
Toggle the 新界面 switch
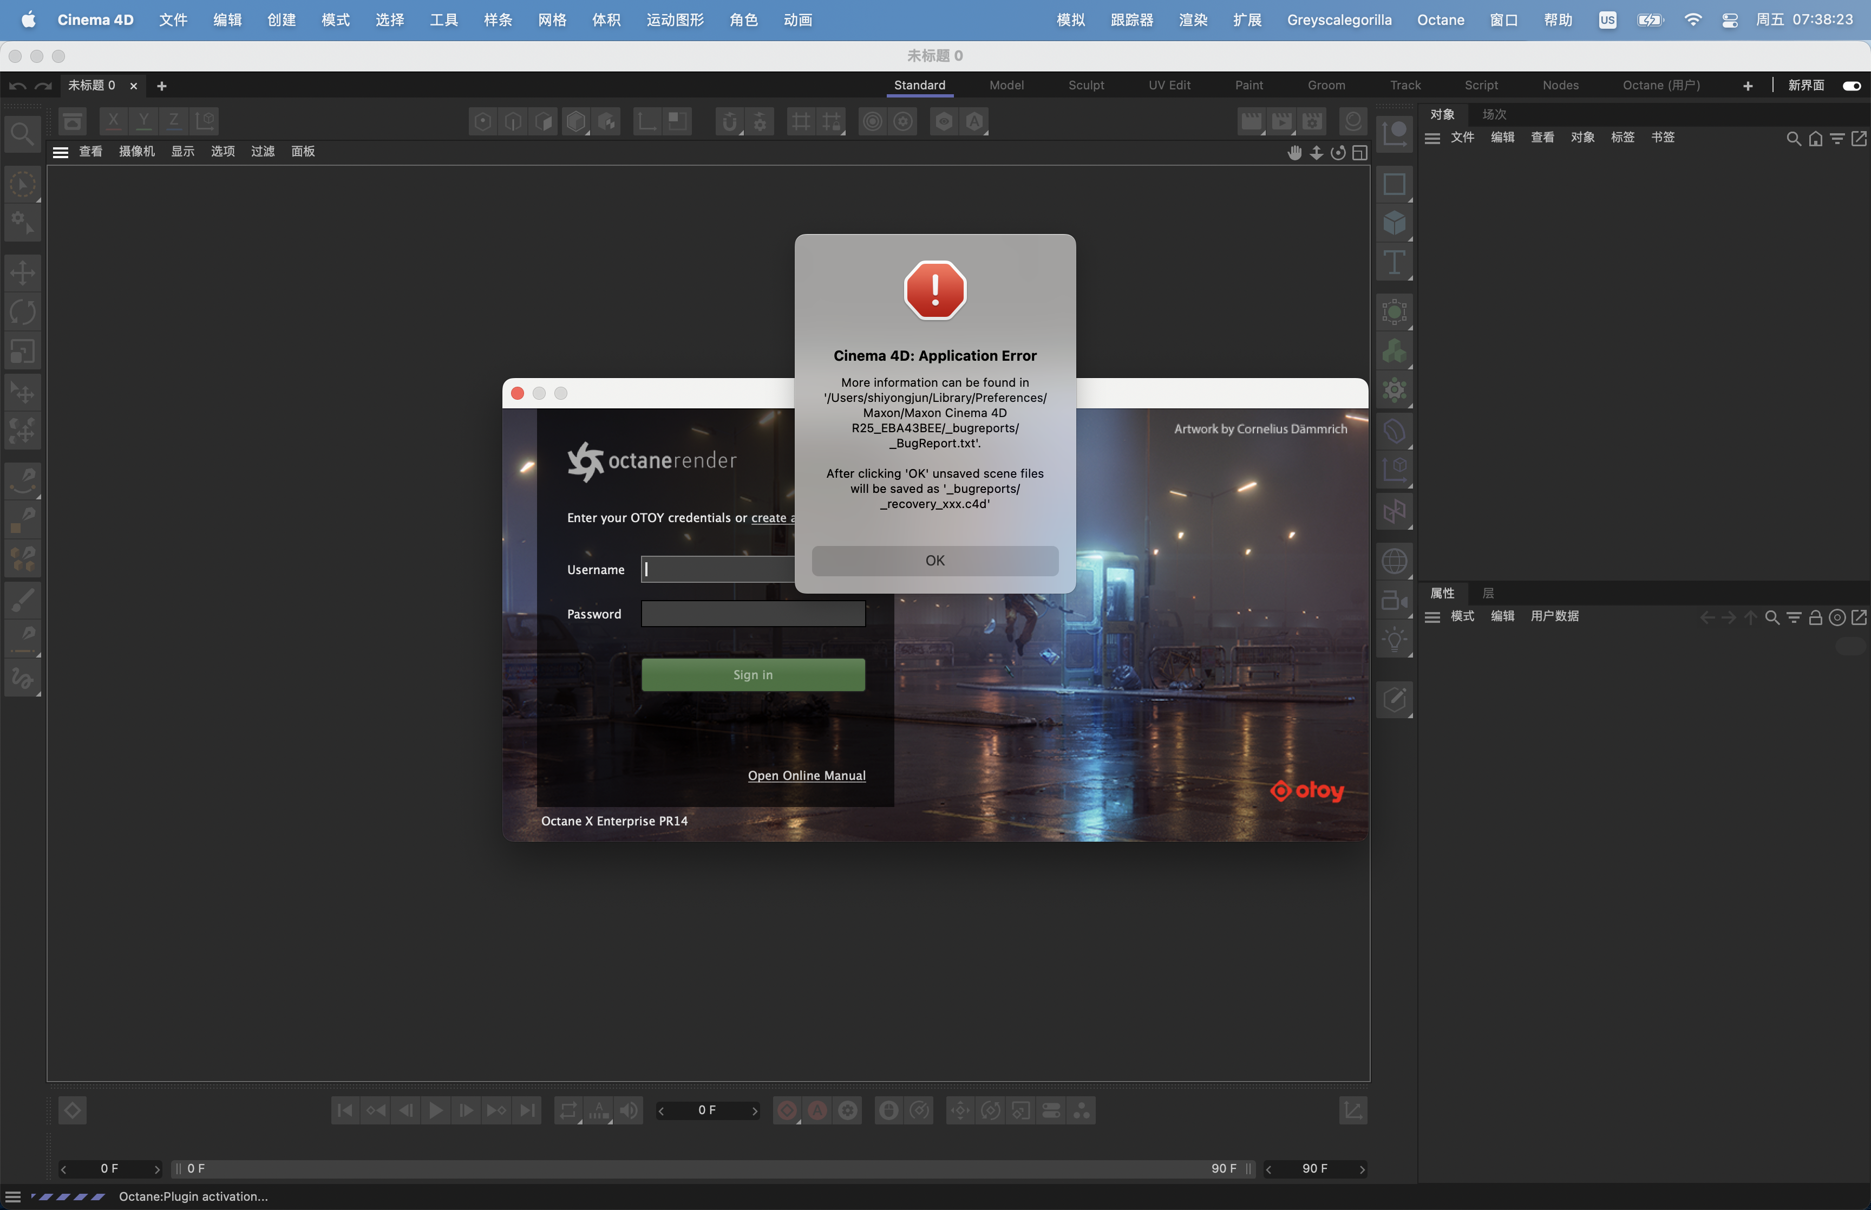click(x=1850, y=86)
